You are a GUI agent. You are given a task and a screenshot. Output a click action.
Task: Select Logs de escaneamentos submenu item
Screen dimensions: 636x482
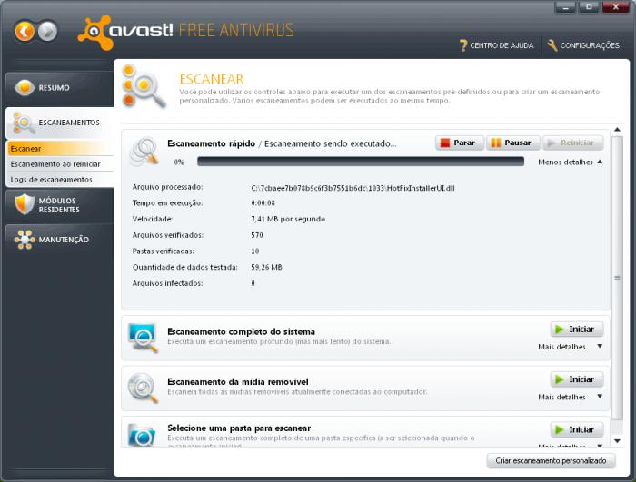coord(51,180)
